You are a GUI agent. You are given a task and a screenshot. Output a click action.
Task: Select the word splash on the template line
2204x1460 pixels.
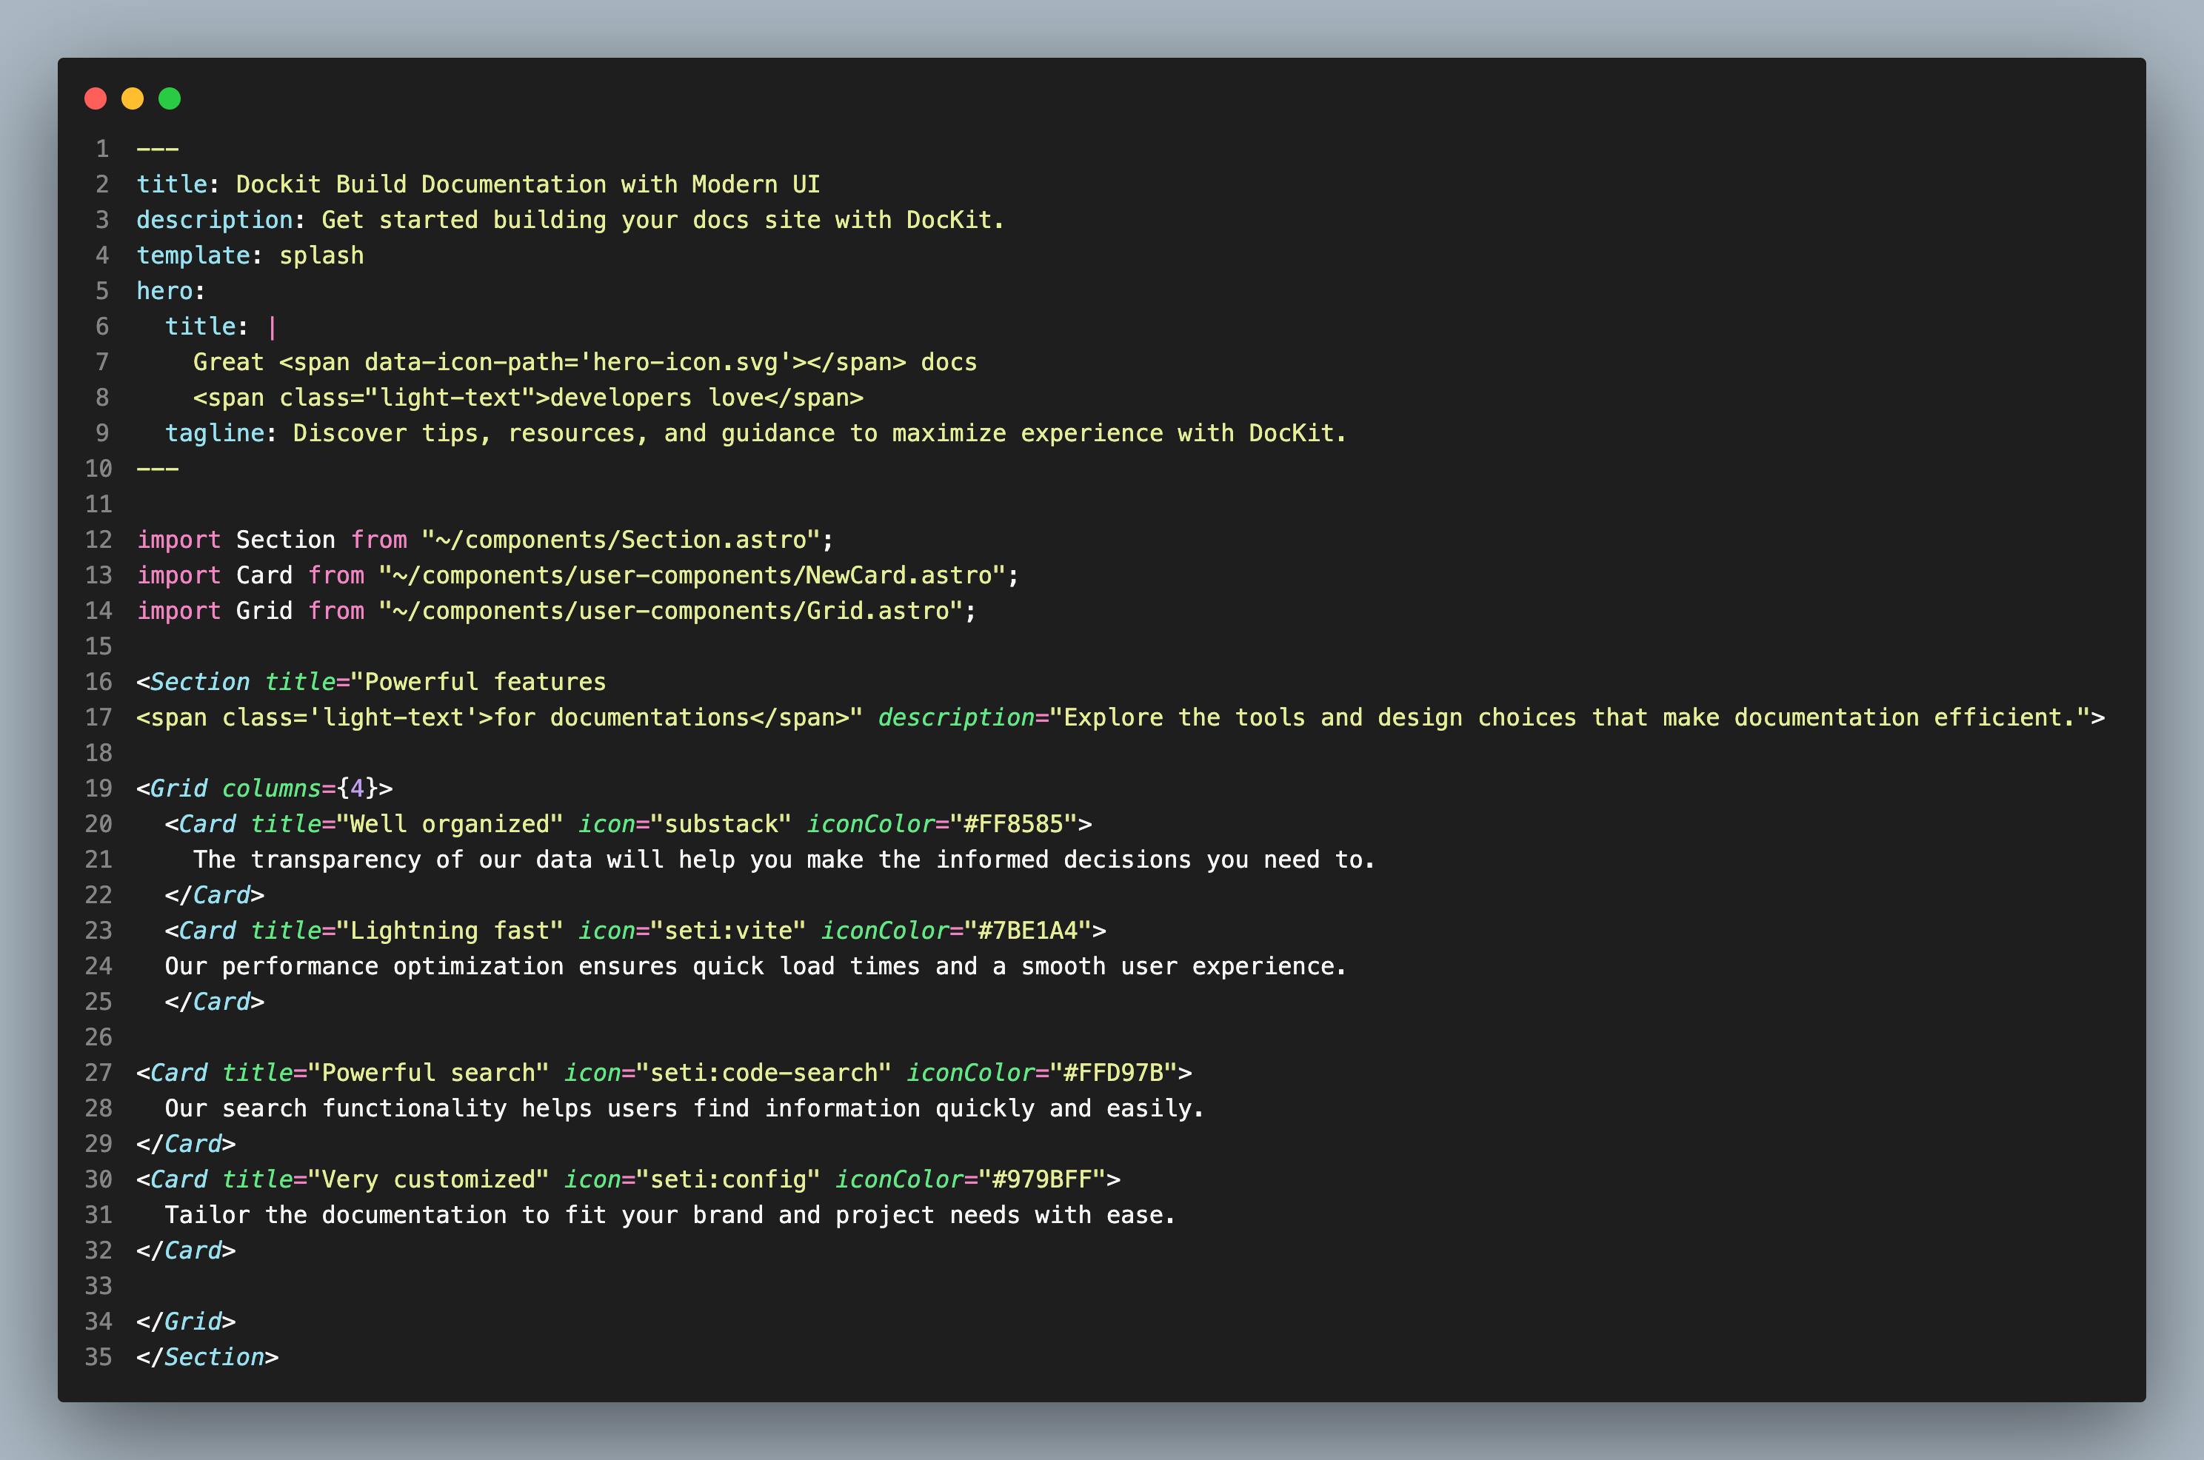[321, 254]
